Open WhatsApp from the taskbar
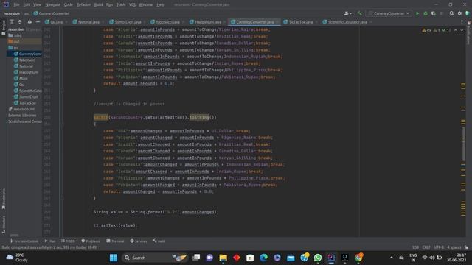 coord(318,258)
